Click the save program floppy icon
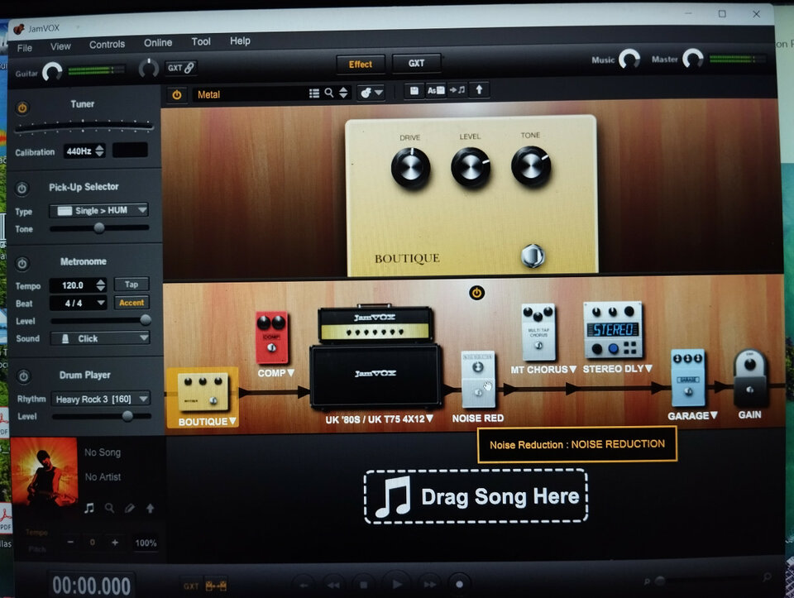794x598 pixels. pyautogui.click(x=414, y=91)
